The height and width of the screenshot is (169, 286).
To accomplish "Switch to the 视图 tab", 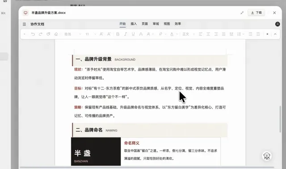I will point(167,24).
